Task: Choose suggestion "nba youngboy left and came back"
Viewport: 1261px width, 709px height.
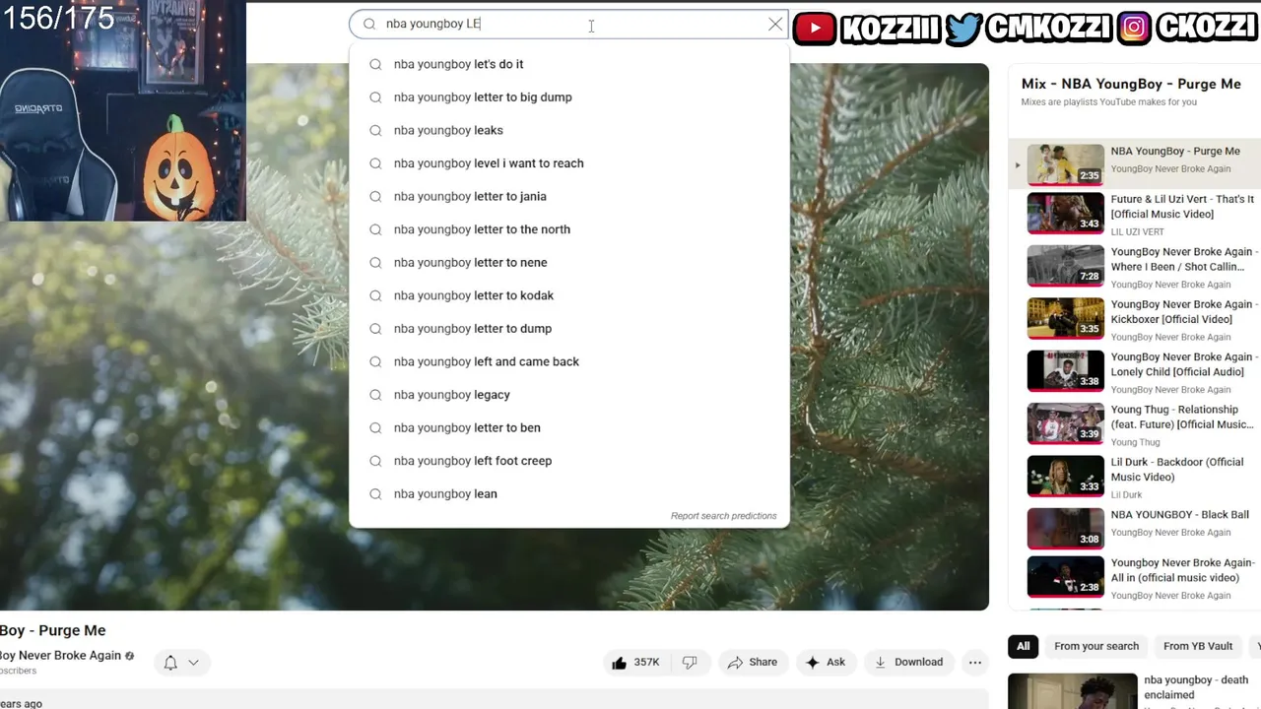Action: (569, 361)
